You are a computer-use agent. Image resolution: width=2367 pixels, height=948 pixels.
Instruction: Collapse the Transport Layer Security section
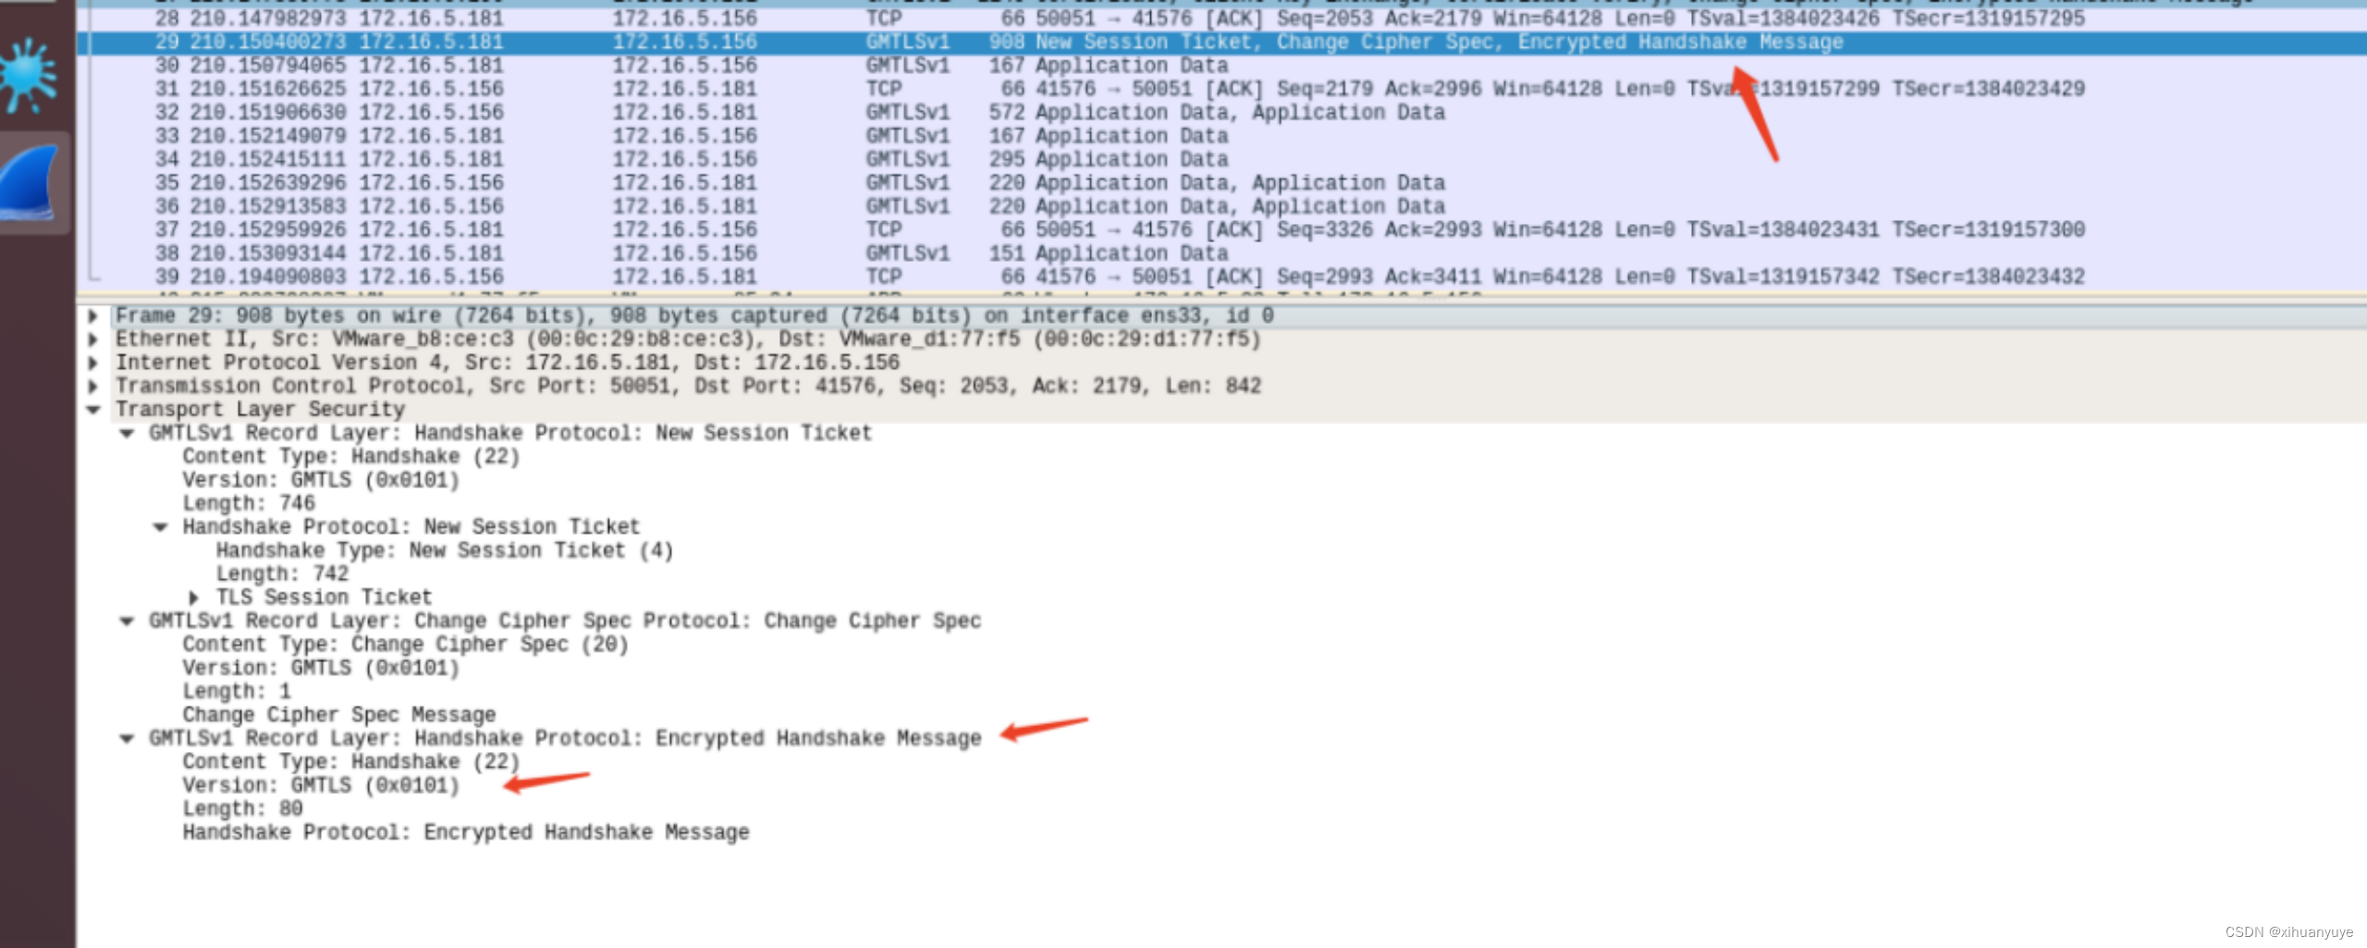pyautogui.click(x=92, y=410)
